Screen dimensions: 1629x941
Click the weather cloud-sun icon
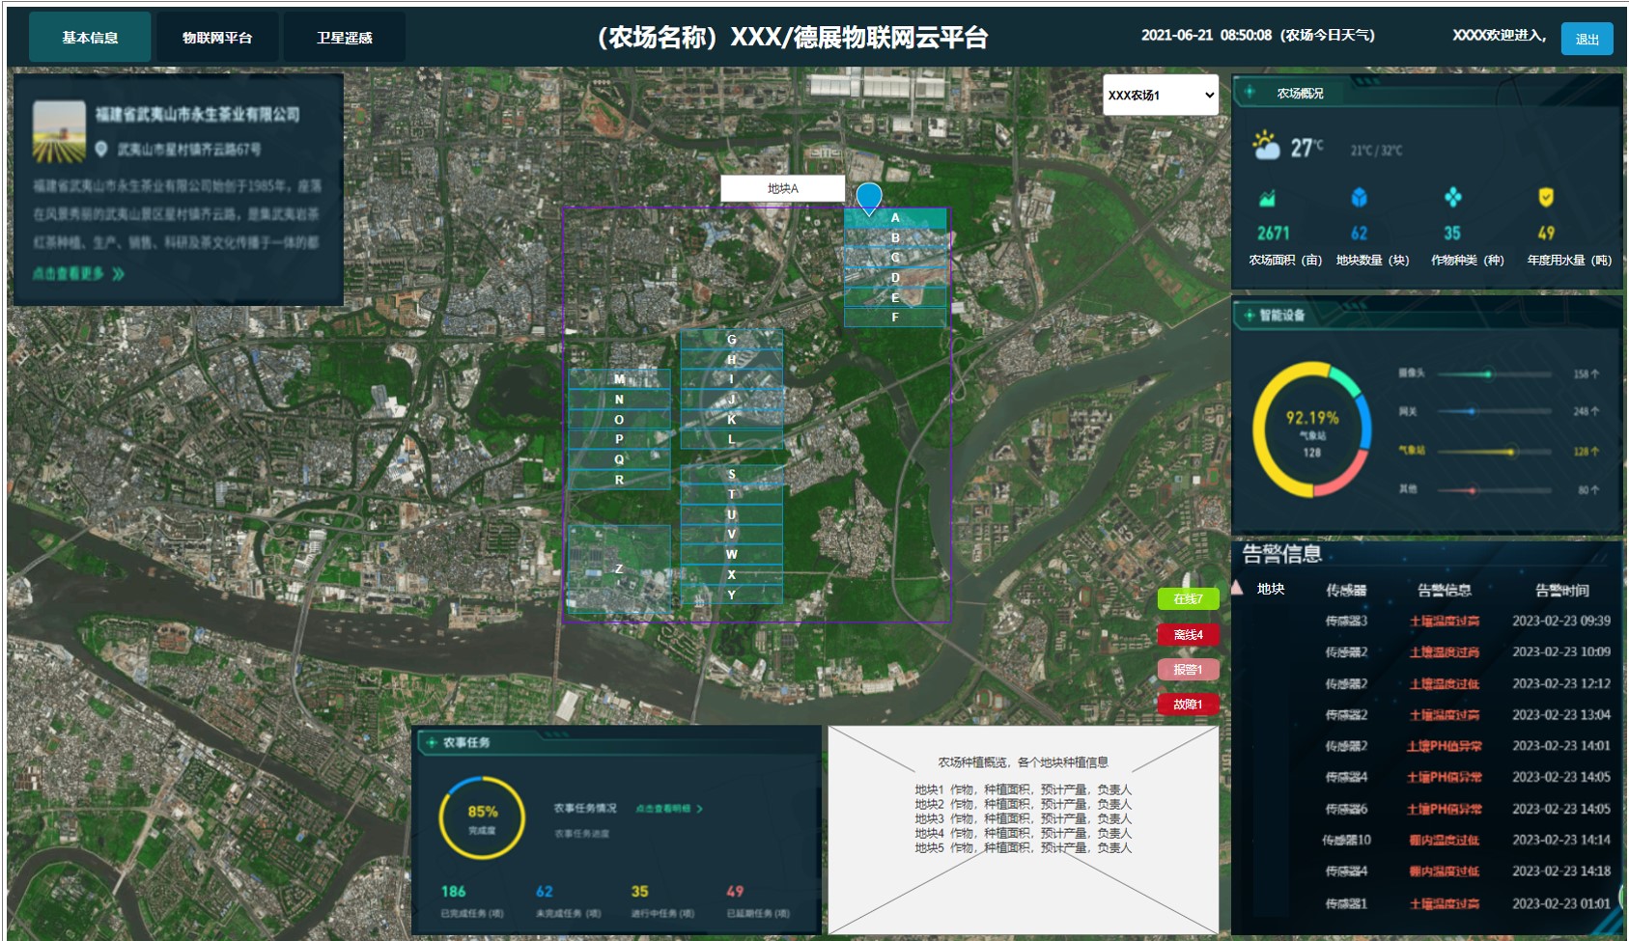(x=1266, y=146)
